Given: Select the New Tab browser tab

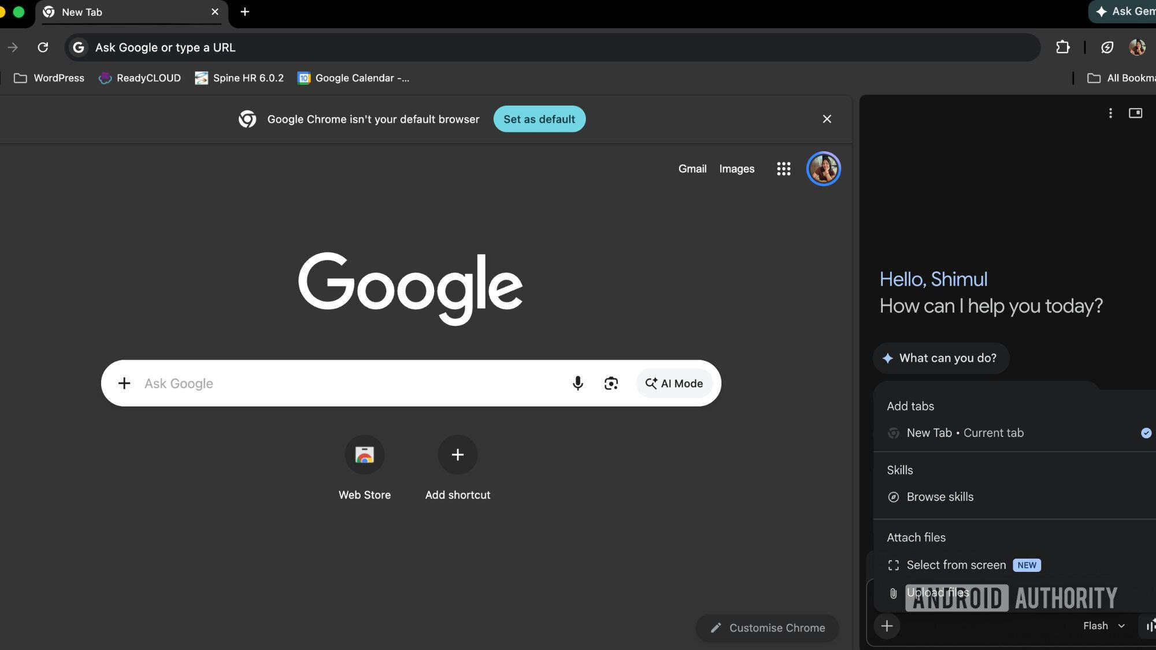Looking at the screenshot, I should pos(132,12).
